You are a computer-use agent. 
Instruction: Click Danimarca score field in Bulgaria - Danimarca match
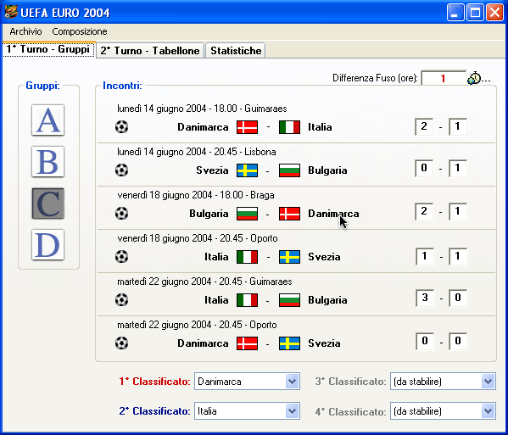coord(457,211)
